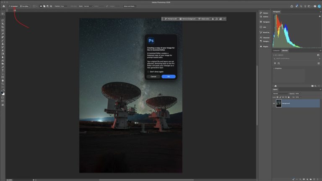Switch to the Comments tab
322x181 pixels.
coord(276,50)
